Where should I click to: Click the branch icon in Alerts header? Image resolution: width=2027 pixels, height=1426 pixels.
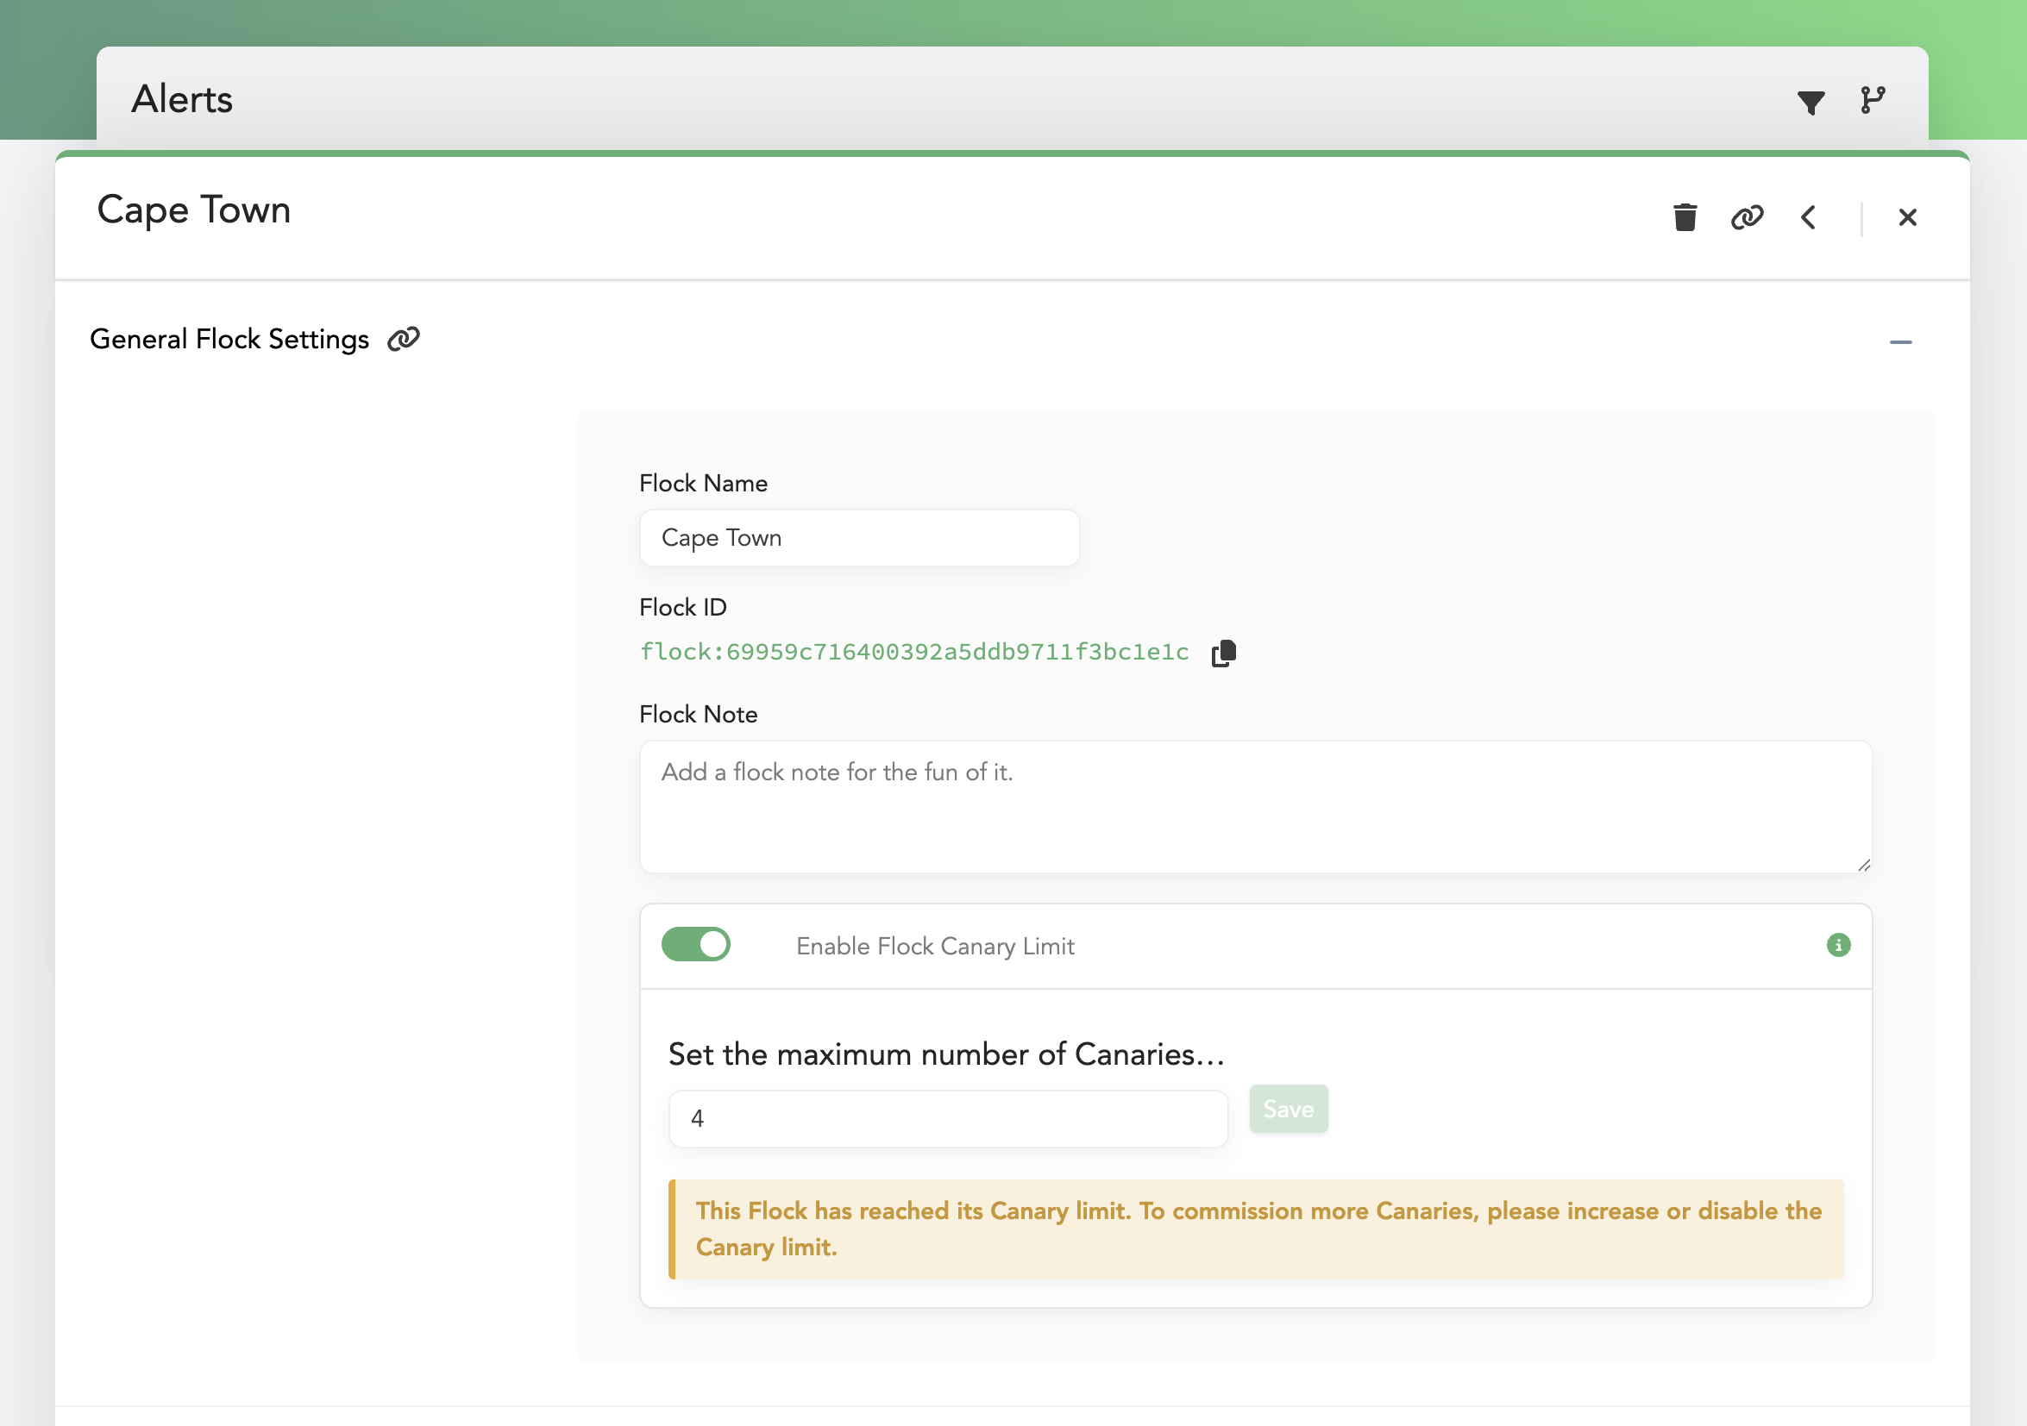(x=1872, y=100)
